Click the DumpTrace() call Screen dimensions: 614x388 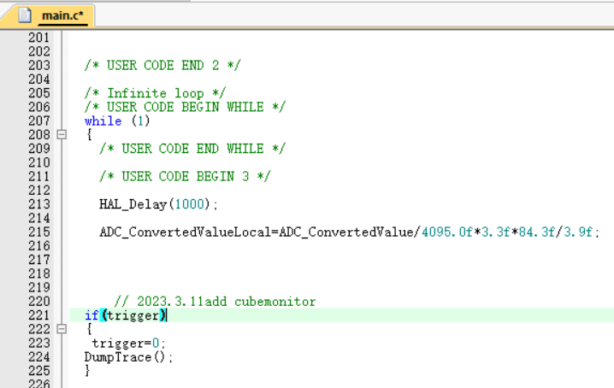point(129,357)
